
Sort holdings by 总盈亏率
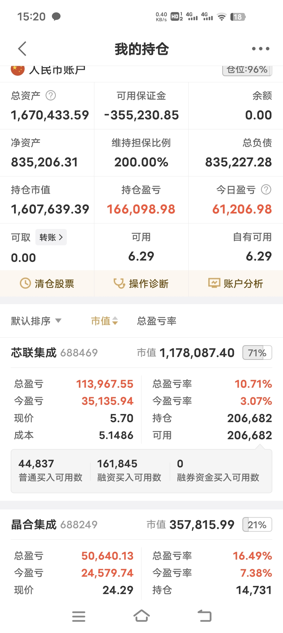(156, 321)
